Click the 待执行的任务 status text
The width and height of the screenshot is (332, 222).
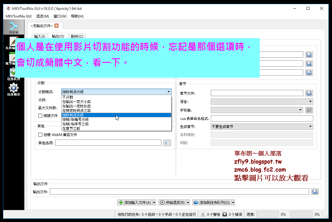[x=157, y=214]
